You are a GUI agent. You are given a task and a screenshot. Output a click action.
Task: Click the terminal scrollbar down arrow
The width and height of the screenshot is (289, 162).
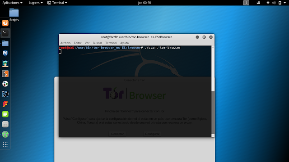213,135
